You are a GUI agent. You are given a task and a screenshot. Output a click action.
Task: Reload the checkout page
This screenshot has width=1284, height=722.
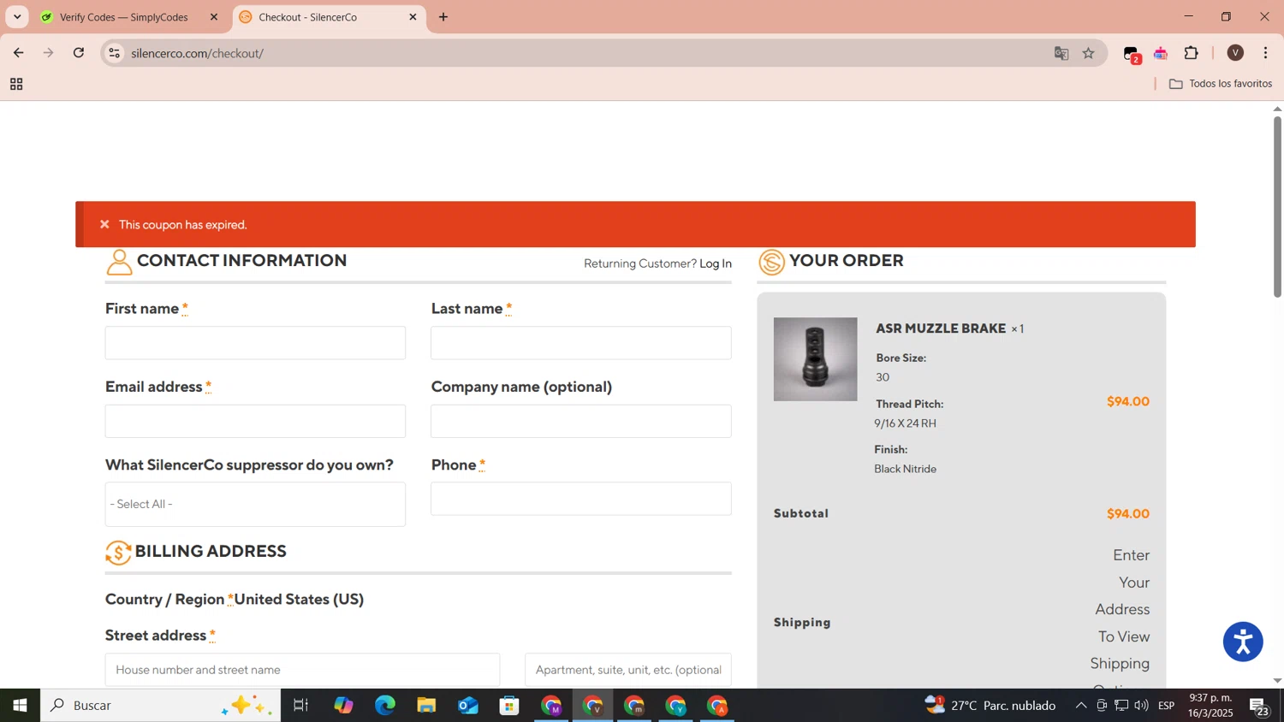tap(79, 53)
